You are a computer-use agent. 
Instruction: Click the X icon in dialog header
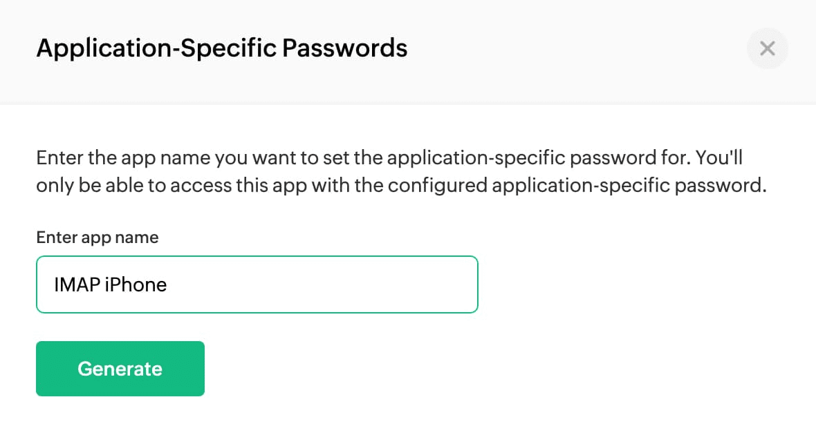[x=767, y=48]
